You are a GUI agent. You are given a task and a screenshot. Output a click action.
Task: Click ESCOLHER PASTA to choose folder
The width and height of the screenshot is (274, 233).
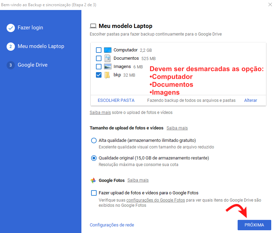click(116, 100)
